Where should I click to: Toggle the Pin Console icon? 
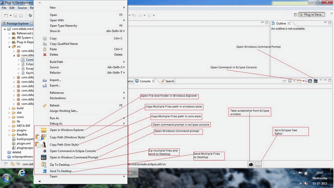[284, 81]
